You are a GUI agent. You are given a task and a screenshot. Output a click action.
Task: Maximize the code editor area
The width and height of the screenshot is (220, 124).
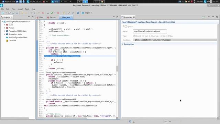click(x=118, y=17)
